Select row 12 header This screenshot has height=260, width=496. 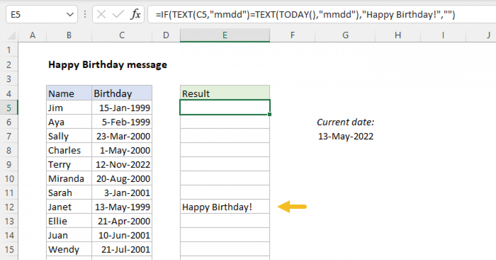(x=9, y=207)
